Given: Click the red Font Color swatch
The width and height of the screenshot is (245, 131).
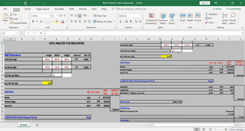Looking at the screenshot, I should 63,21.
